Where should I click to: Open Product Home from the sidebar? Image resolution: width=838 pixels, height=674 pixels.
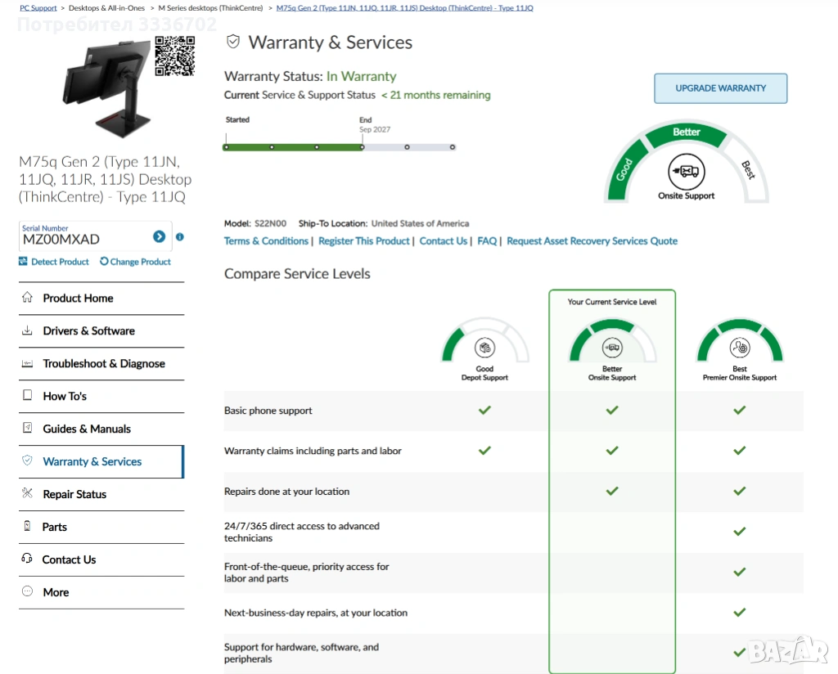(27, 298)
